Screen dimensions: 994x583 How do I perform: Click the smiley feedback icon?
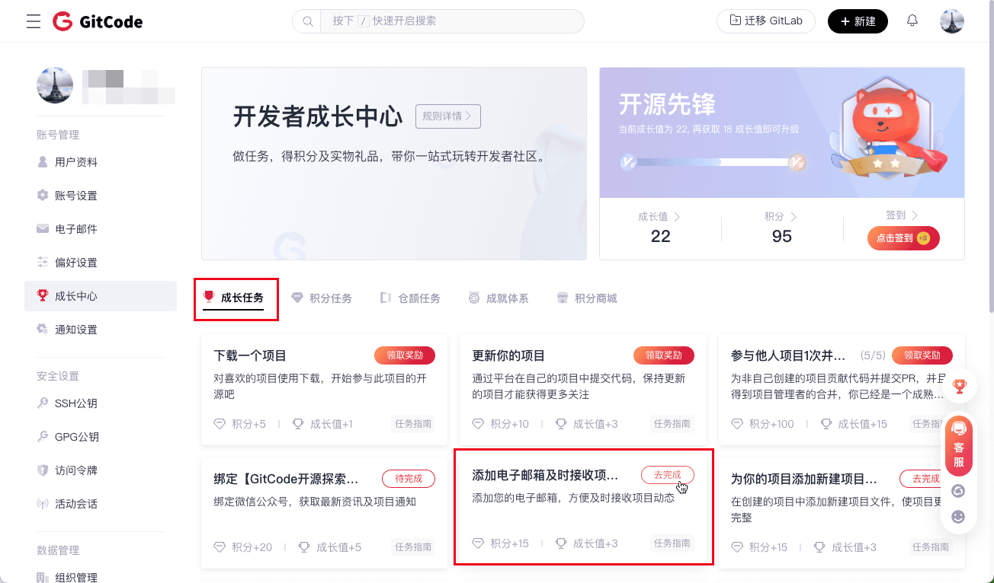click(958, 517)
